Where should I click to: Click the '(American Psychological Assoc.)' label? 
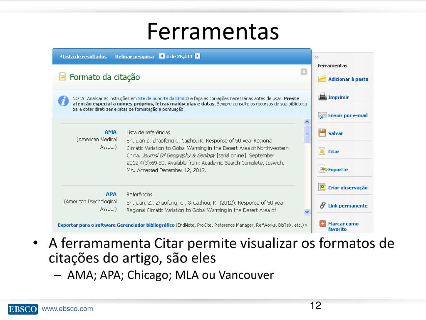[x=90, y=205]
